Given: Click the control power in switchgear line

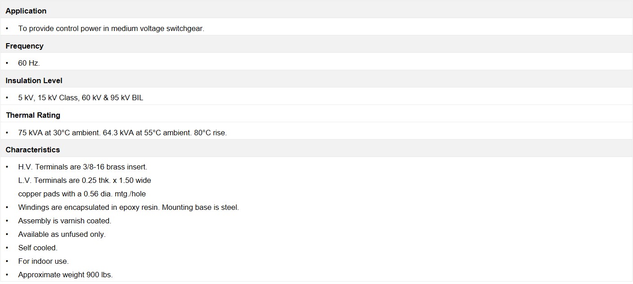Looking at the screenshot, I should tap(111, 28).
